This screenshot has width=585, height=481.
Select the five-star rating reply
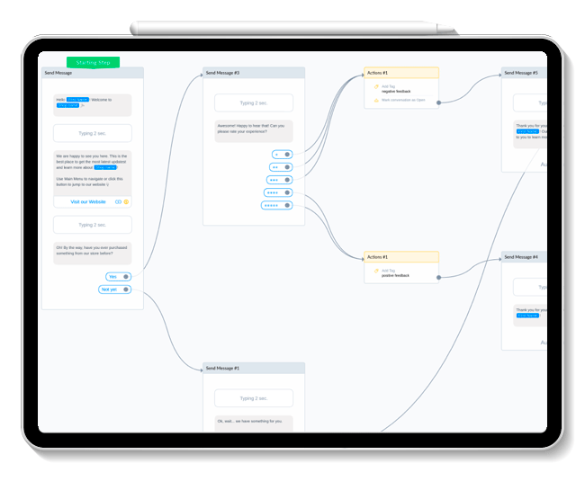277,205
